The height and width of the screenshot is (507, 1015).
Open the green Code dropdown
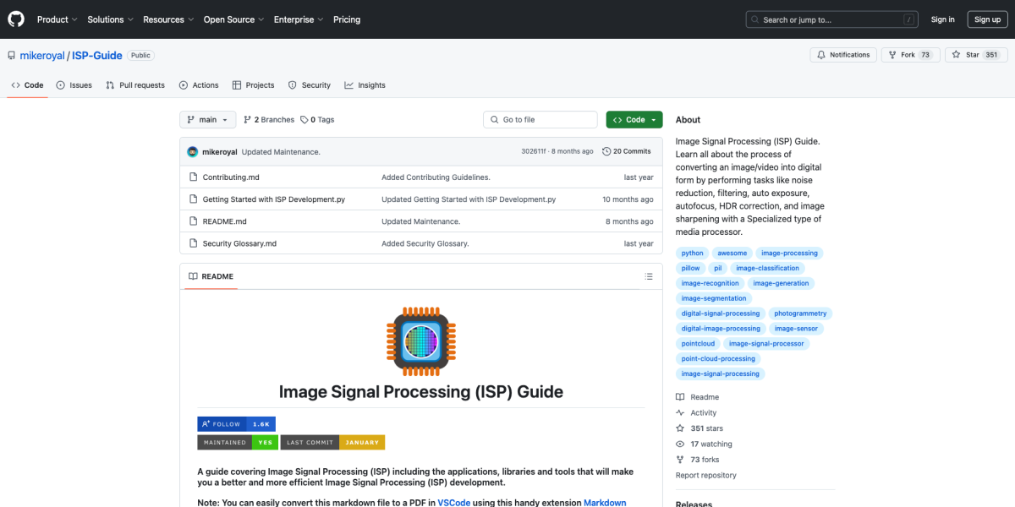point(634,120)
